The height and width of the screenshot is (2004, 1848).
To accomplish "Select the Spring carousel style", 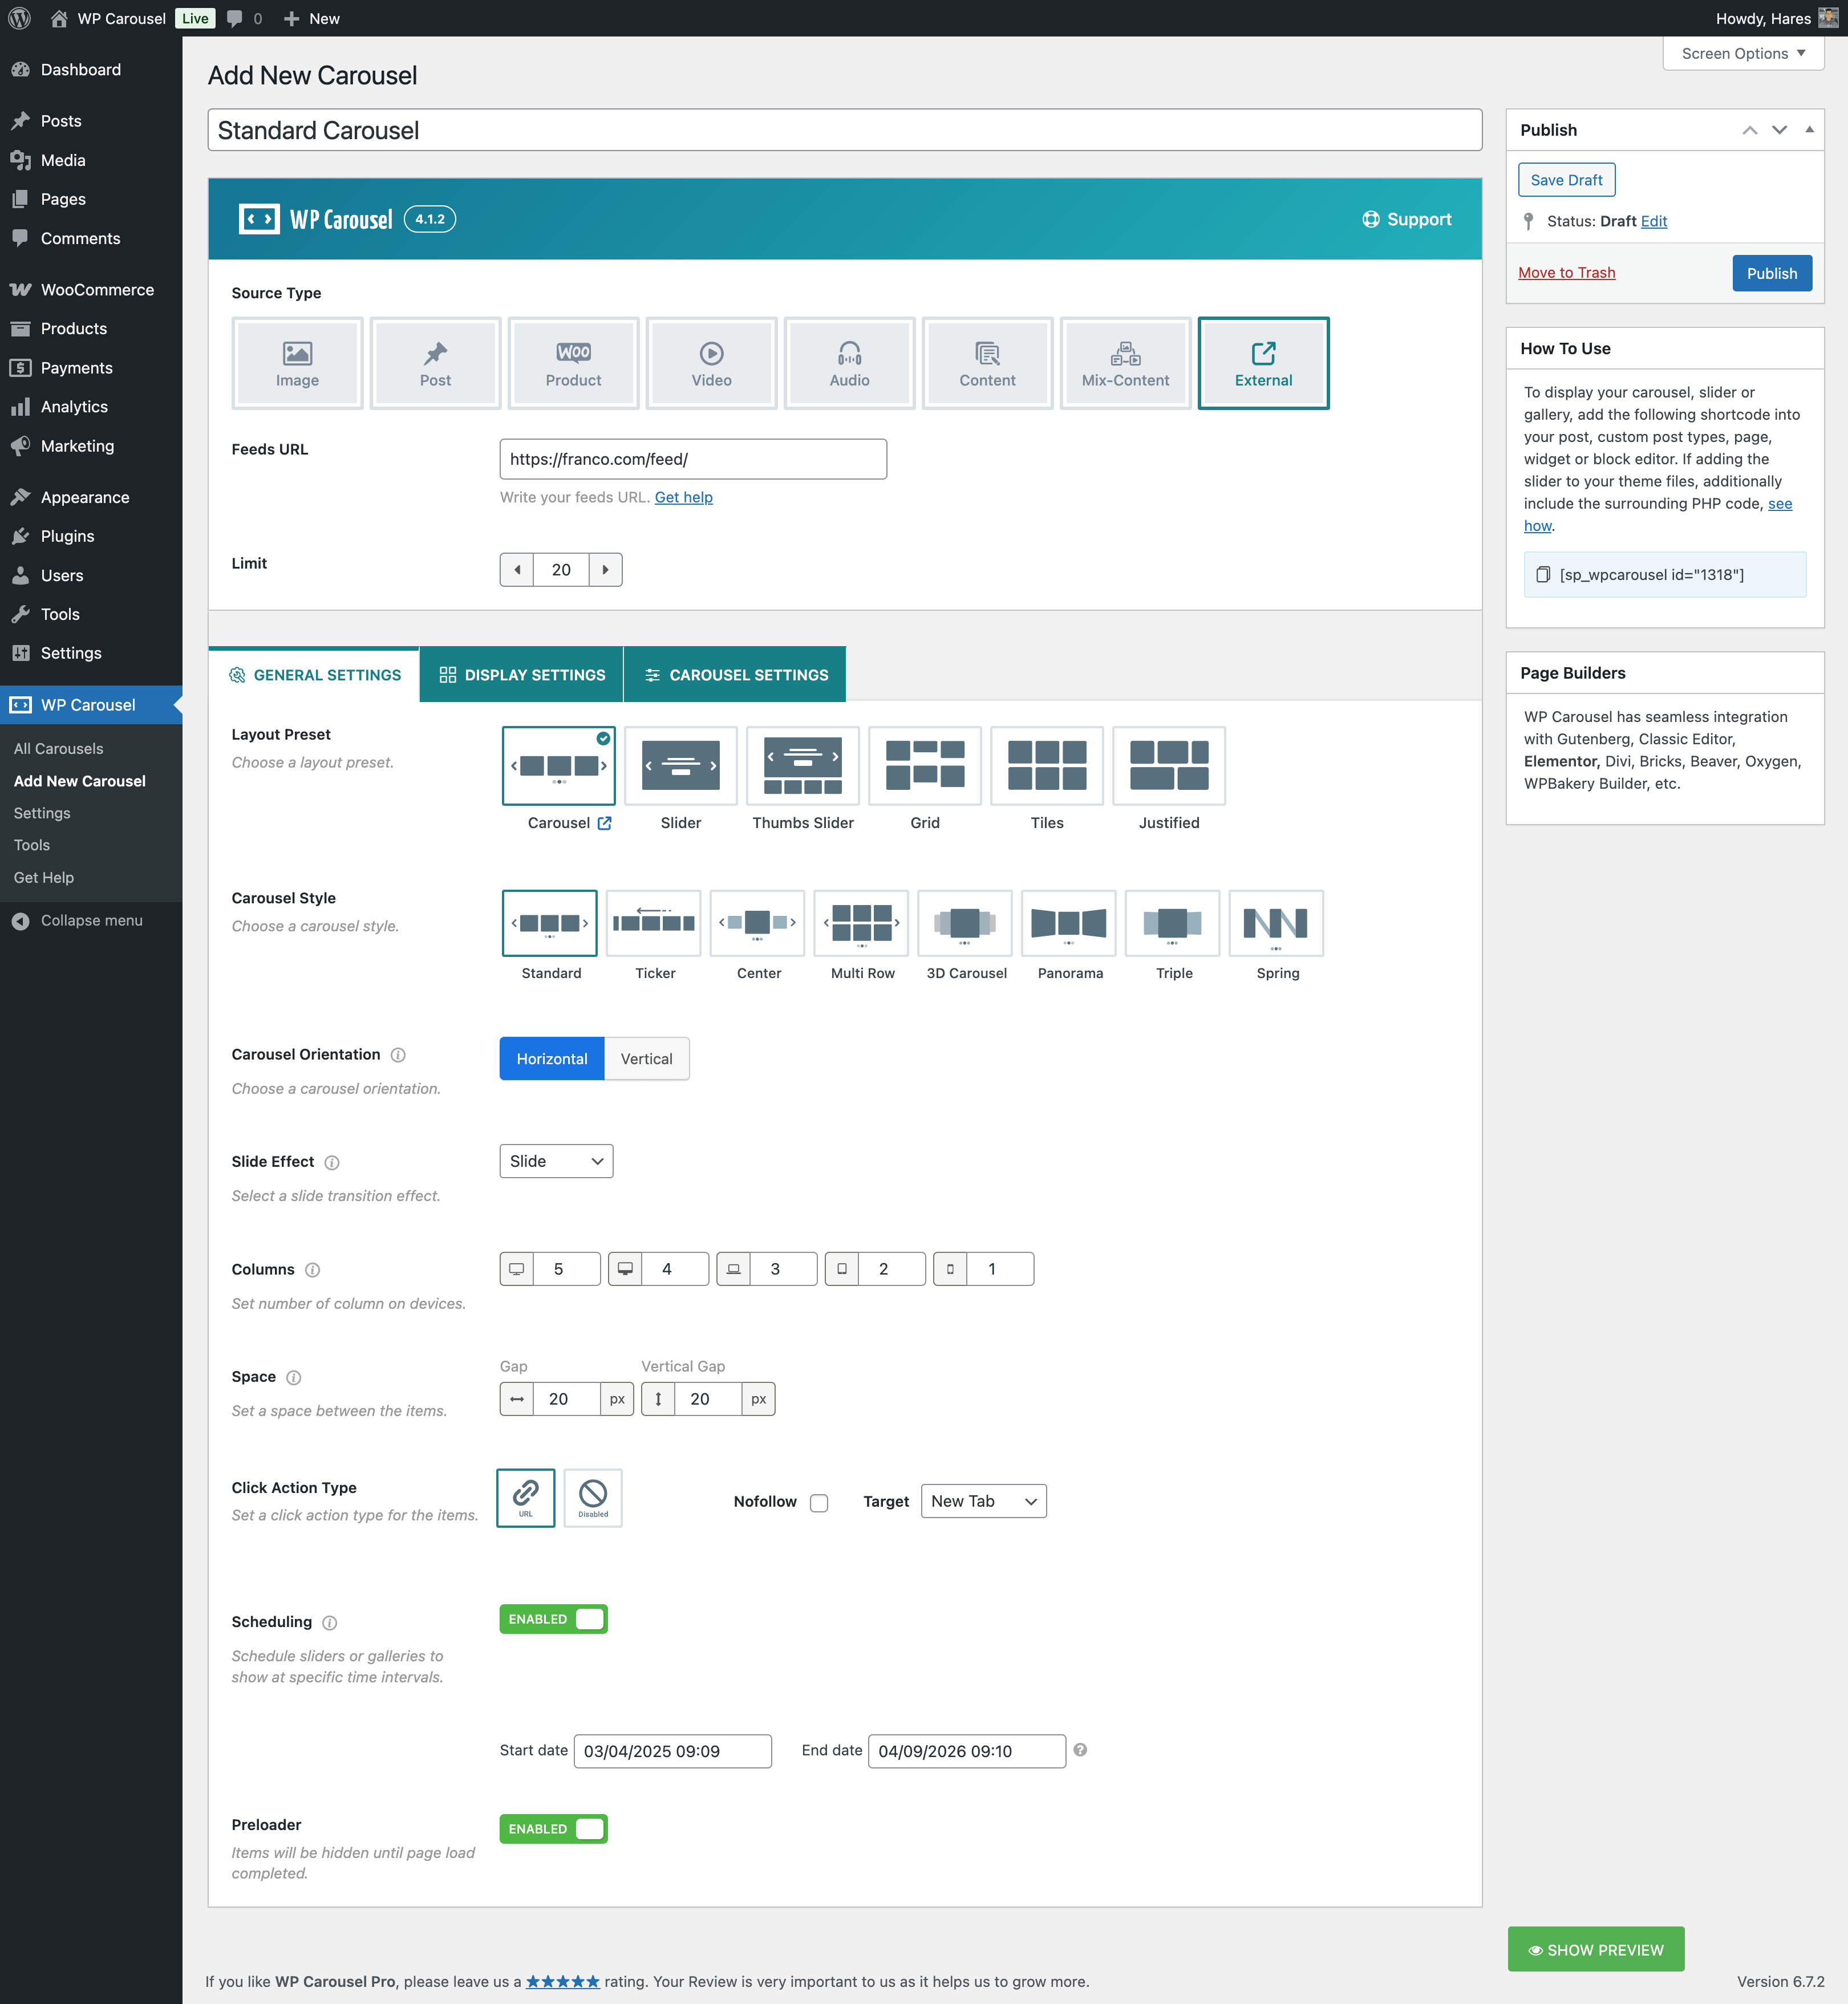I will point(1277,923).
